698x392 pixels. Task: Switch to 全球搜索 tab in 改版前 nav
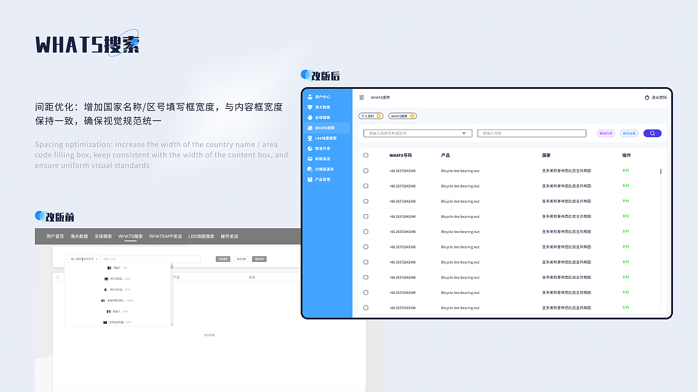pyautogui.click(x=103, y=236)
